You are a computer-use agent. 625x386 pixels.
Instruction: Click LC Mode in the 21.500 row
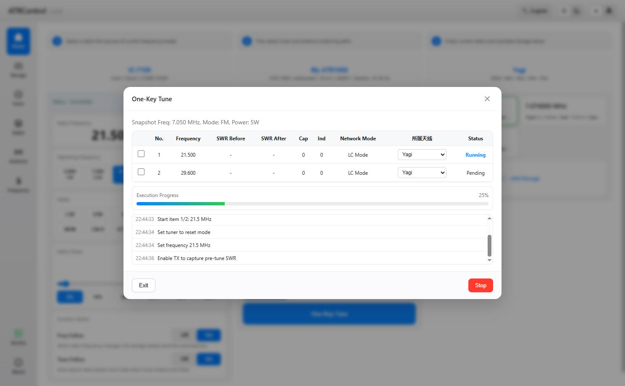pos(358,155)
